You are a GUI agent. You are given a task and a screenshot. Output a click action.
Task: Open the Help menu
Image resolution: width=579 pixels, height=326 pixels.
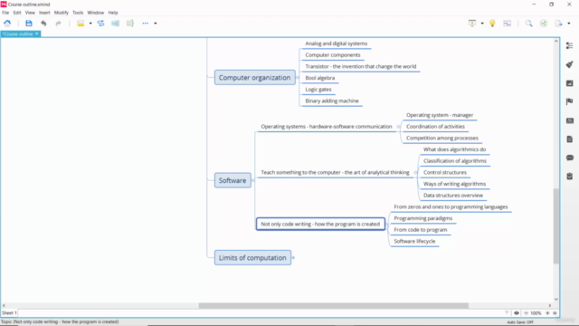pyautogui.click(x=113, y=13)
